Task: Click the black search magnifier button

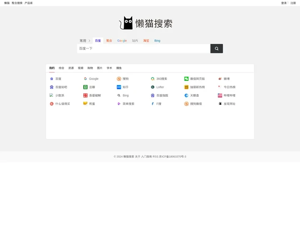Action: 217,49
